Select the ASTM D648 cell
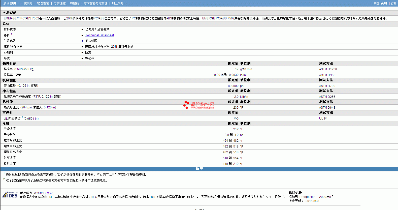This screenshot has width=398, height=210. 327,108
